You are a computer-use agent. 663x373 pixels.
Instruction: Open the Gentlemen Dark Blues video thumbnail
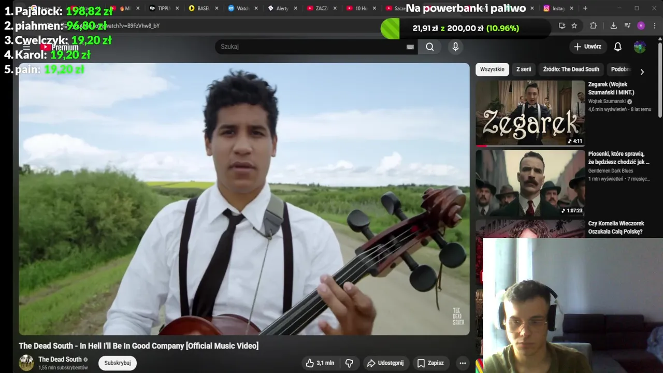pos(530,183)
